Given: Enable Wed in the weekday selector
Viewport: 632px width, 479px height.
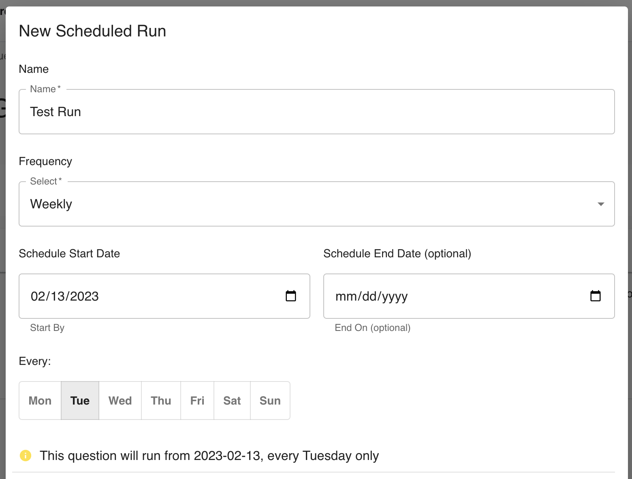Looking at the screenshot, I should coord(120,401).
